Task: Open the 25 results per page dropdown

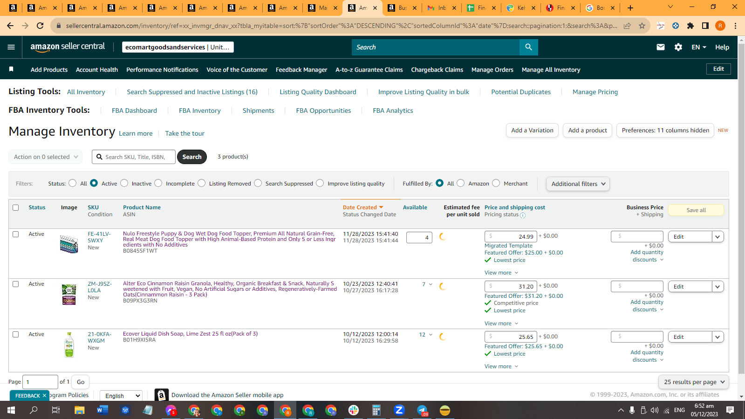Action: [694, 382]
